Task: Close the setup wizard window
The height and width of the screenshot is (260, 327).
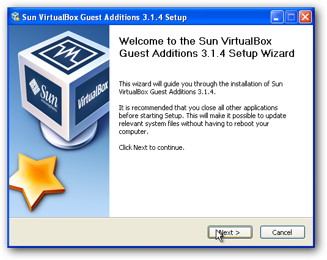Action: pyautogui.click(x=305, y=17)
